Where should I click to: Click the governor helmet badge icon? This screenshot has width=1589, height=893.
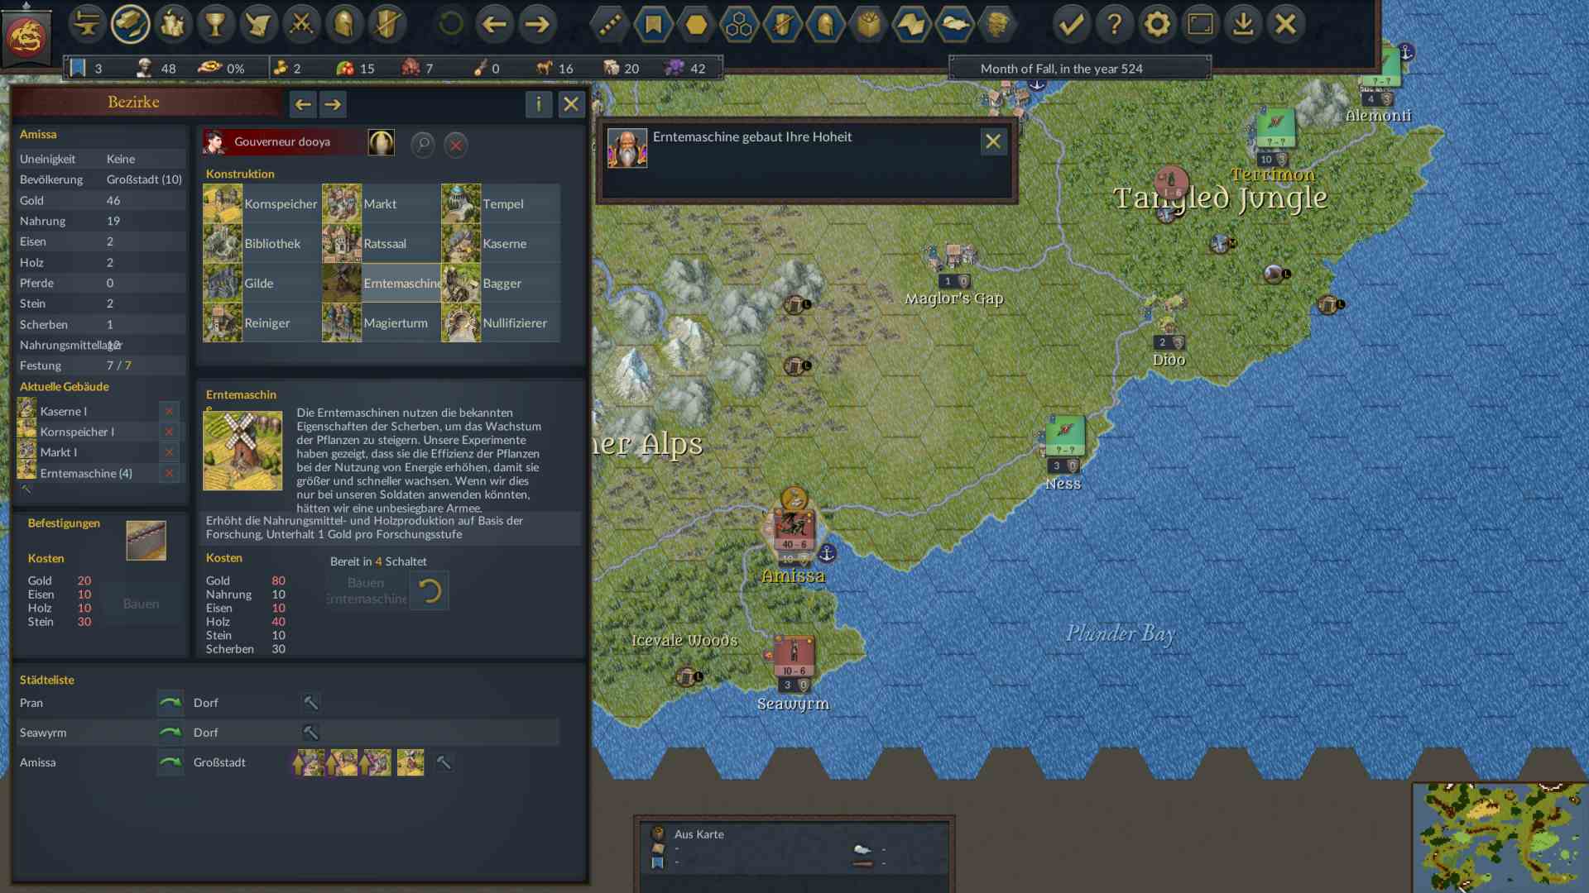coord(382,142)
